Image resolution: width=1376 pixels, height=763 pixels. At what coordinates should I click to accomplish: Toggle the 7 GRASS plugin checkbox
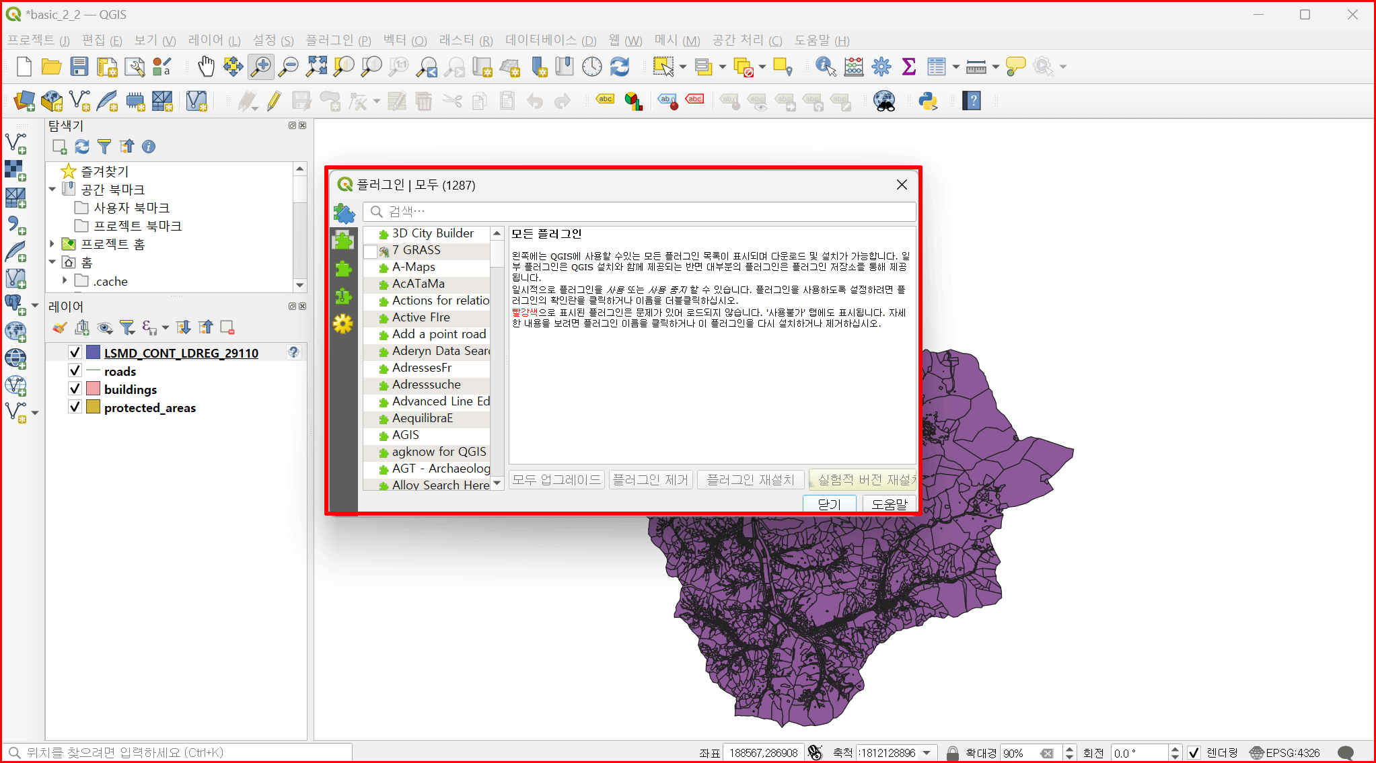pyautogui.click(x=371, y=251)
